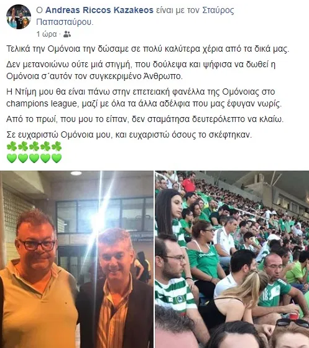Viewport: 309px width, 348px height.
Task: Open the stadium crowd photo
Action: pos(232,259)
